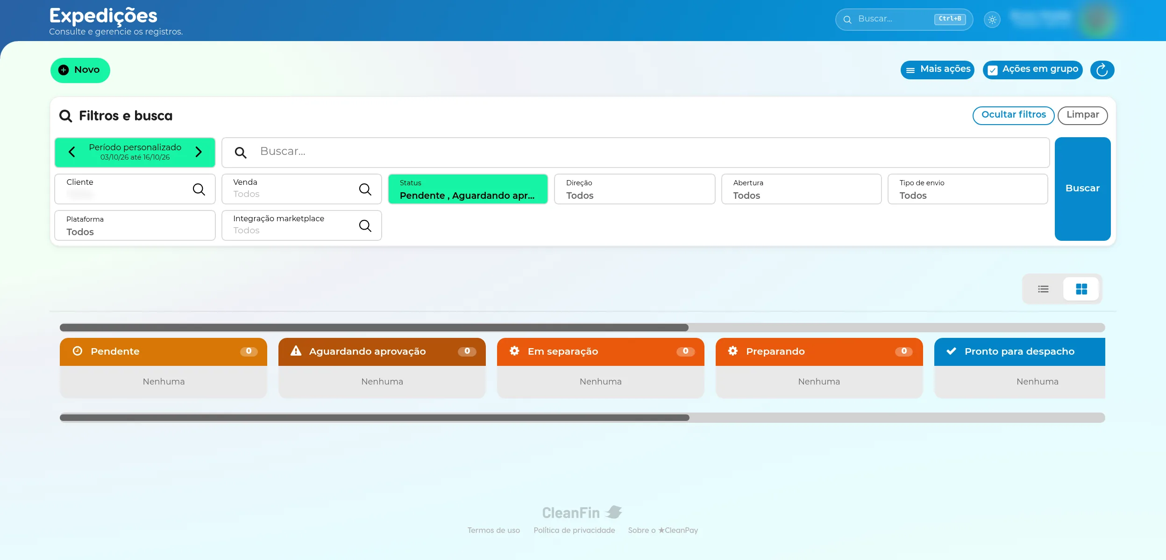Click warning triangle icon on Aguardando aprovação

pyautogui.click(x=296, y=351)
